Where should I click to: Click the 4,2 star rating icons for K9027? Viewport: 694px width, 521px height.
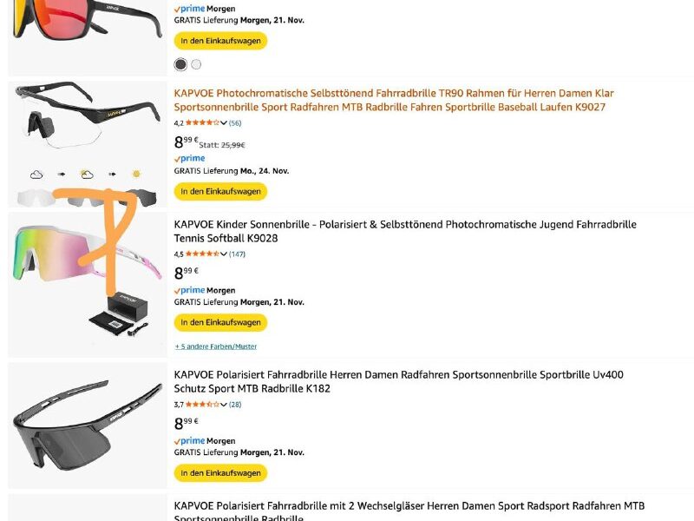201,123
